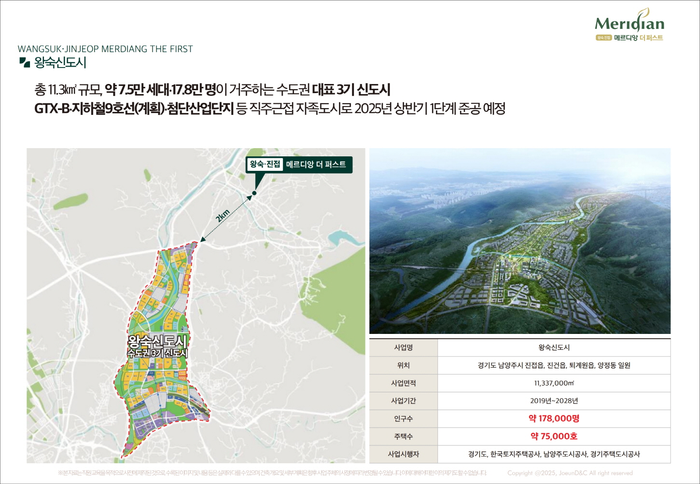Viewport: 700px width, 484px height.
Task: Click the 한국토지주택공사 developer list value
Action: click(x=554, y=454)
